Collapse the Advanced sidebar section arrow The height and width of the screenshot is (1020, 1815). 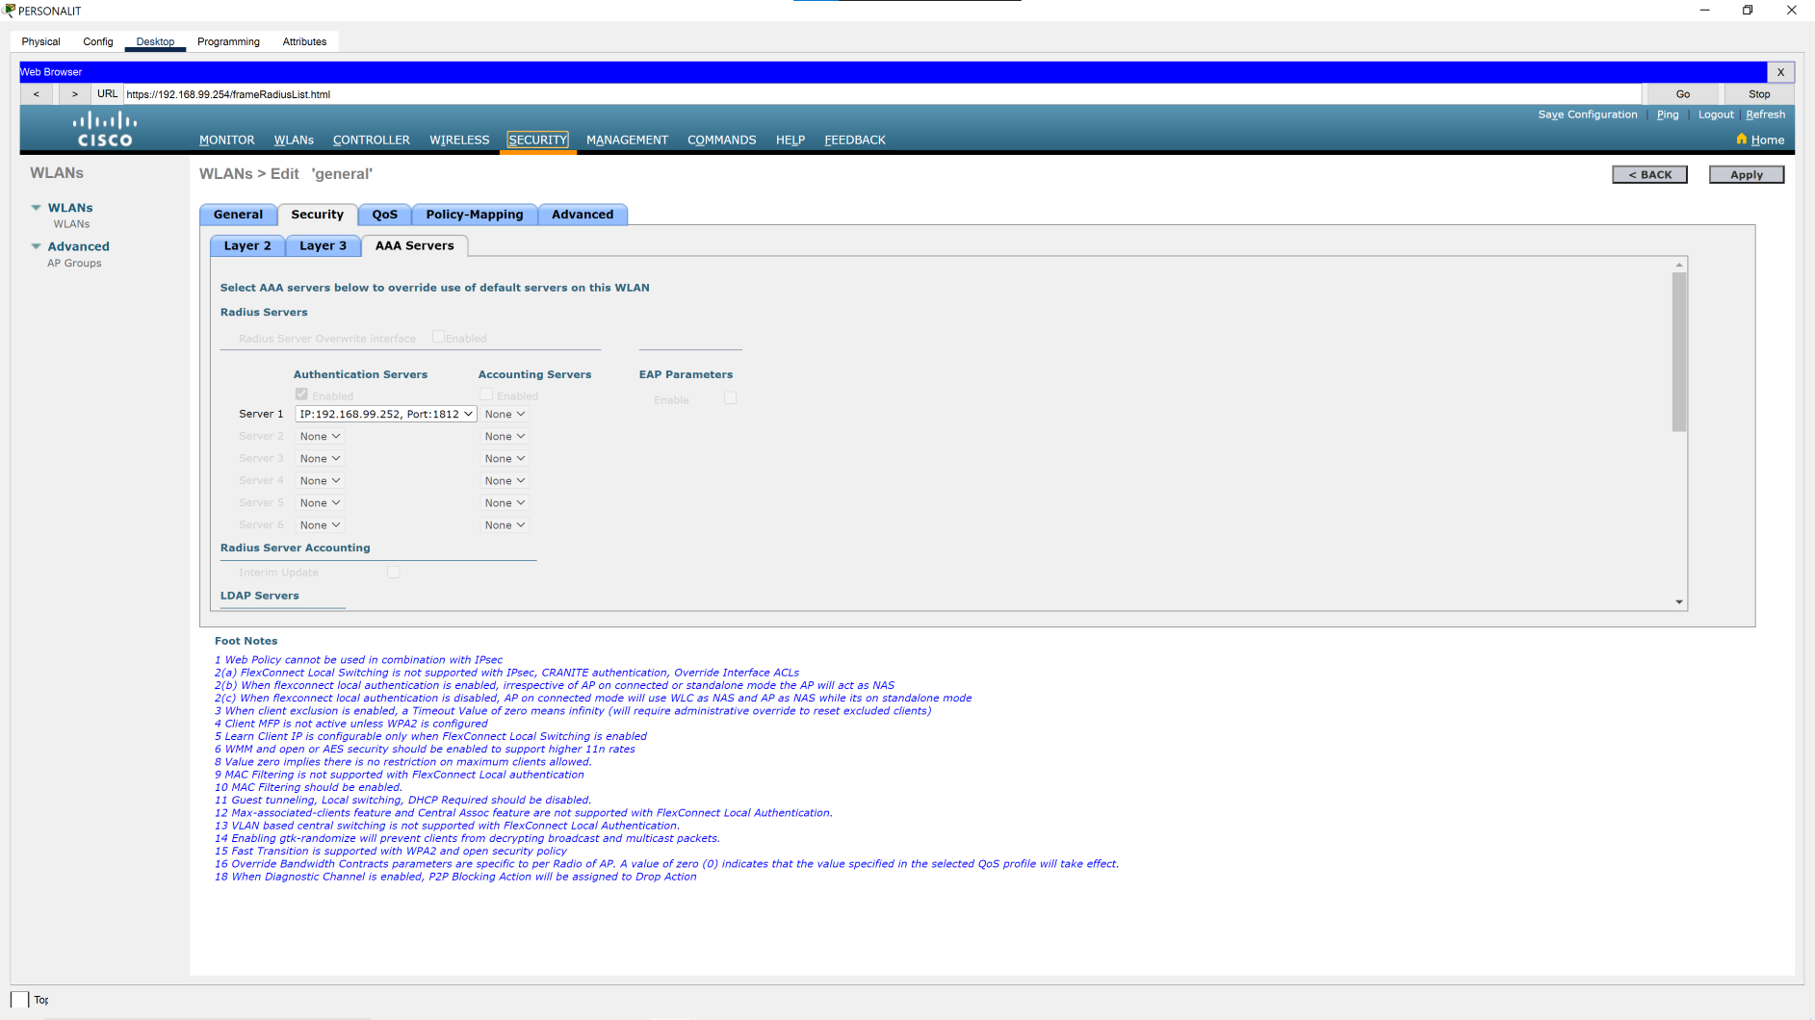pyautogui.click(x=37, y=246)
